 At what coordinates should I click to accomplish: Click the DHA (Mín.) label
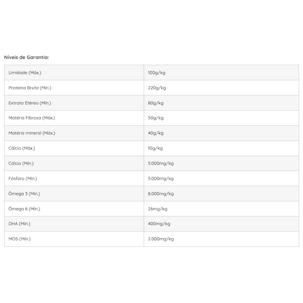[19, 224]
